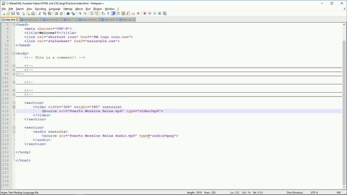
Task: Click the Close document toolbar icon
Action: (x=23, y=14)
